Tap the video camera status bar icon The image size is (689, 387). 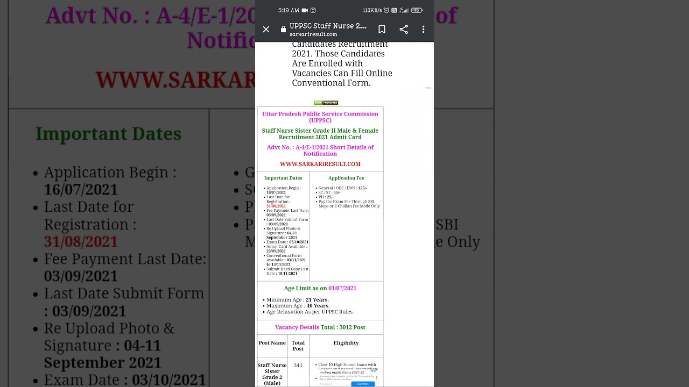[x=305, y=10]
